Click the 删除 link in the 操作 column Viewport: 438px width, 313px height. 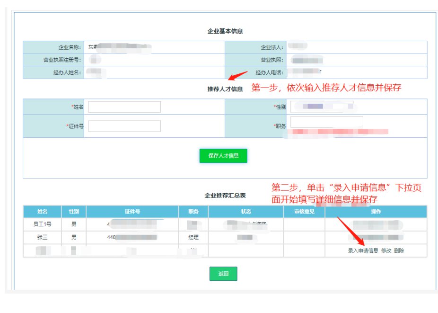pos(399,251)
